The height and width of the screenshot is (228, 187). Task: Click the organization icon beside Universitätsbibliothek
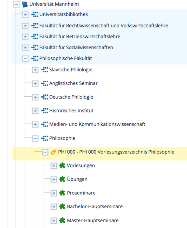pyautogui.click(x=35, y=14)
